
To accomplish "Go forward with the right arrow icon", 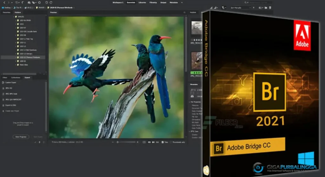I will (8, 3).
